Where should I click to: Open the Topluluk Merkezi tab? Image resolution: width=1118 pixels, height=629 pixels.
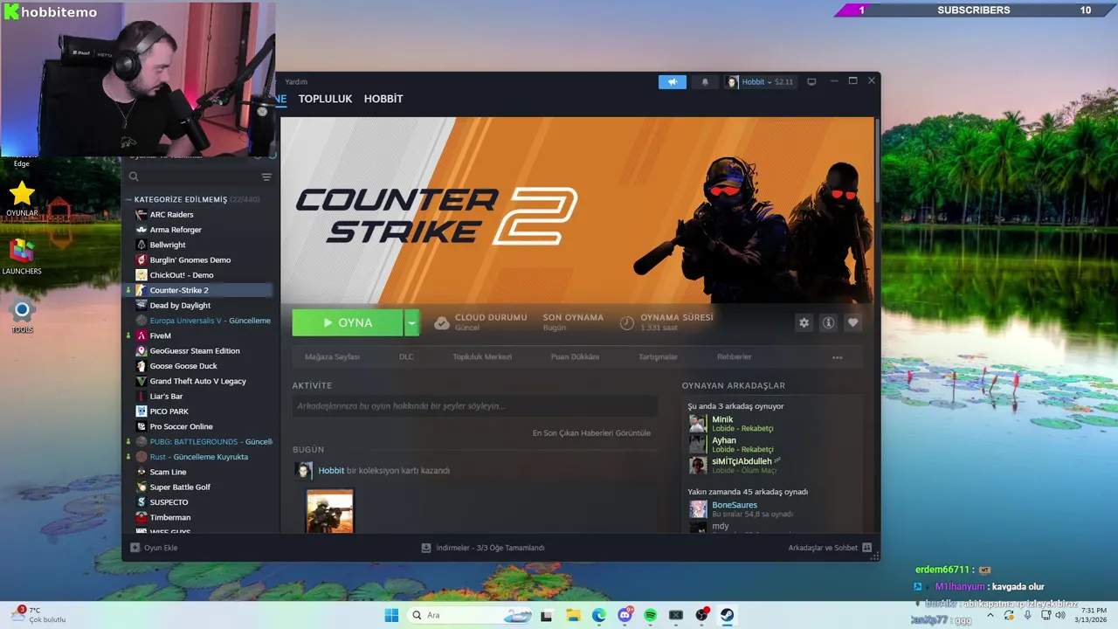tap(482, 356)
